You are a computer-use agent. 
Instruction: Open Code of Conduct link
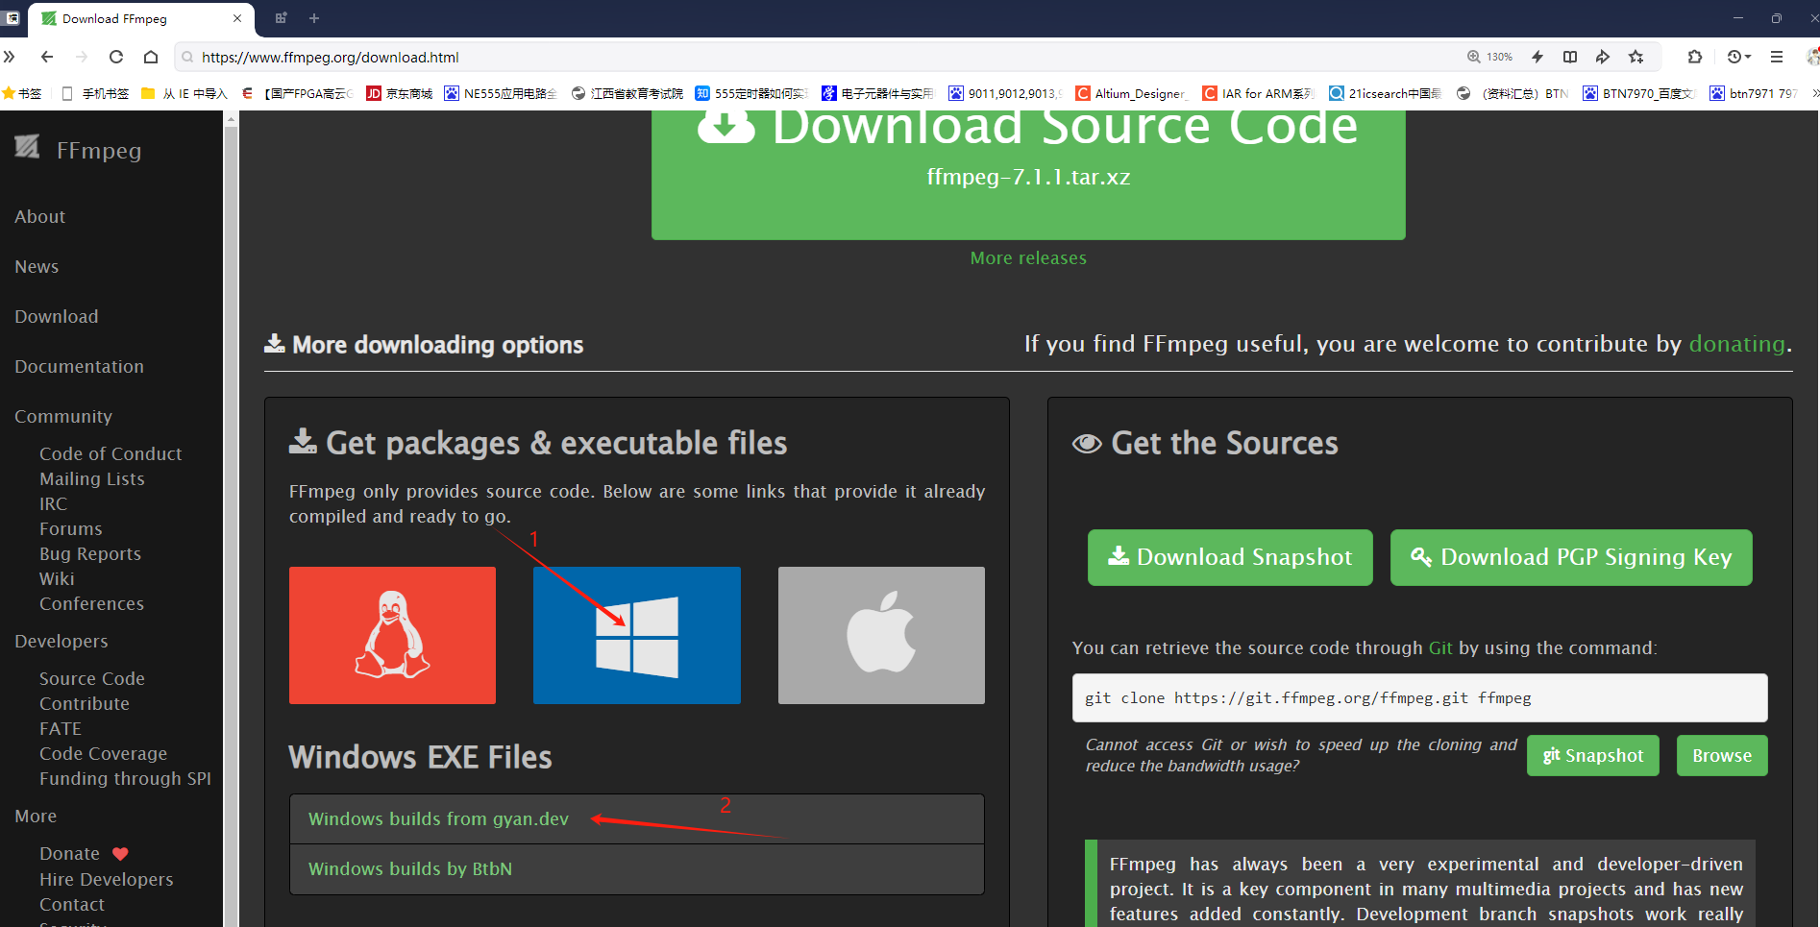coord(111,453)
